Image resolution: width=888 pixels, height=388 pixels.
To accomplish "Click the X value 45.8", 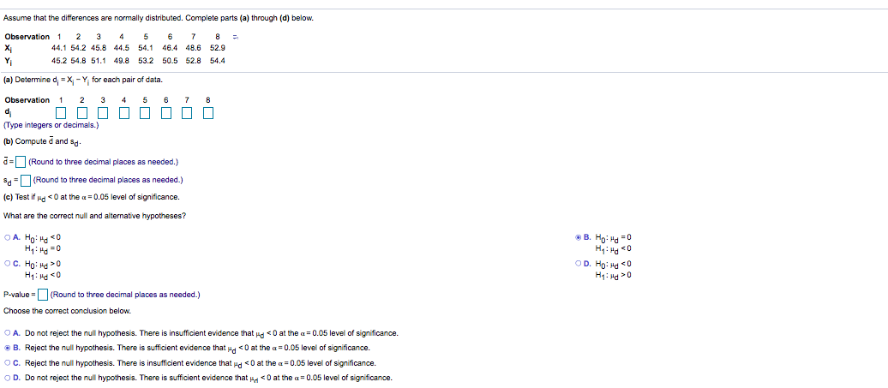I will (99, 49).
